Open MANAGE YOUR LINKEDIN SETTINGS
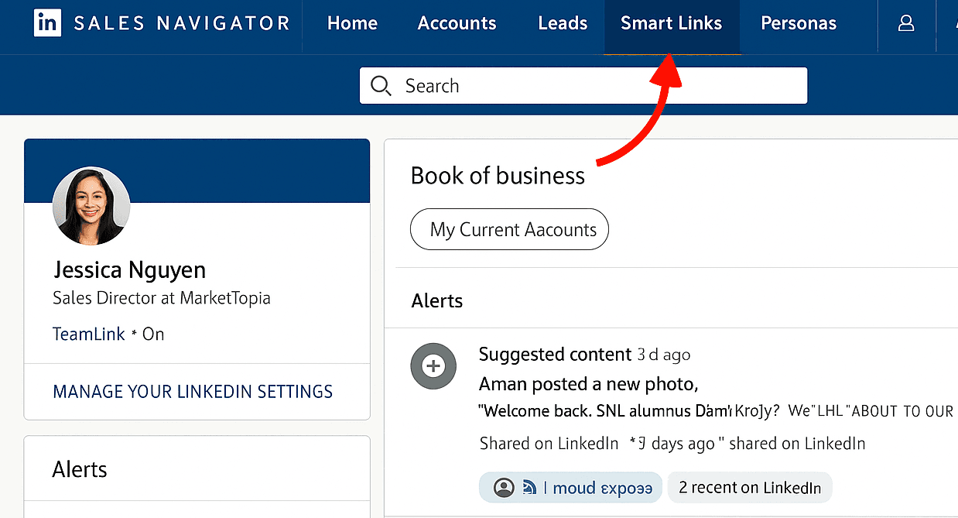The image size is (958, 518). [192, 392]
